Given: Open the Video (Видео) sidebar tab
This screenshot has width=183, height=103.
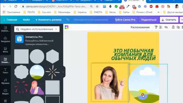Looking at the screenshot, I should [x=5, y=92].
